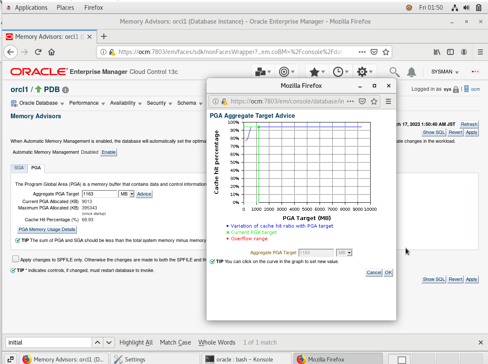Click green current PGA target marker
Viewport: 488px width, 364px height.
click(x=258, y=127)
